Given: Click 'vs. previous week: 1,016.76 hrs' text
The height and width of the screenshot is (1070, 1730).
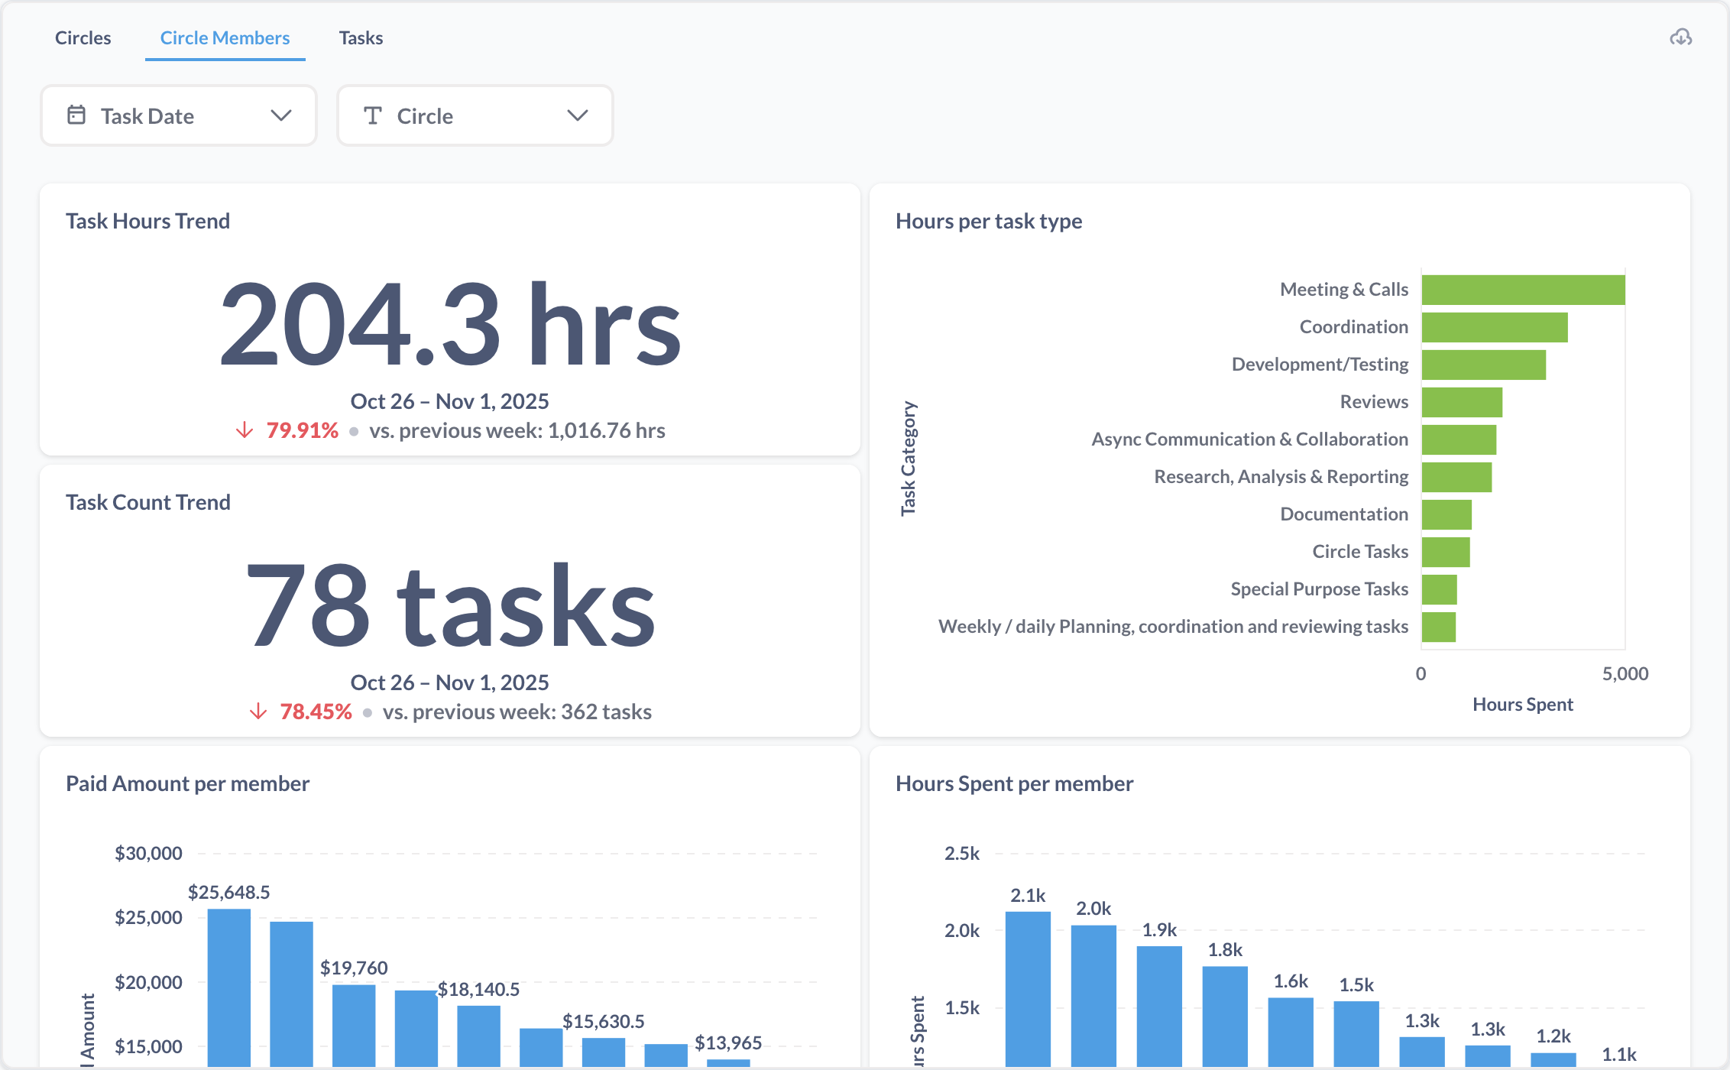Looking at the screenshot, I should click(517, 430).
